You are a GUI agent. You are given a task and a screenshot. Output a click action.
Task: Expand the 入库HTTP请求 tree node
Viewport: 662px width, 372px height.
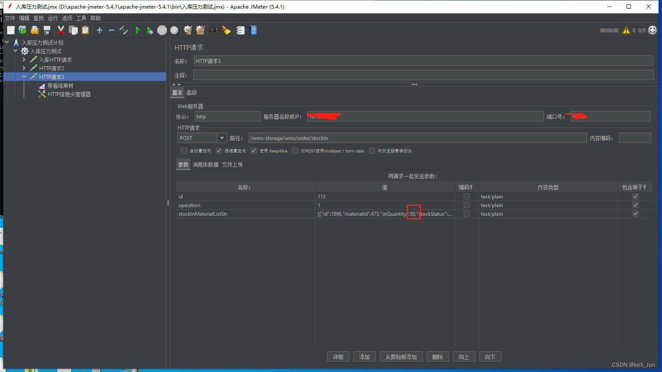[24, 59]
